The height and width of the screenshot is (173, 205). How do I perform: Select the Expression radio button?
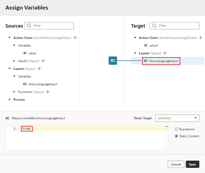coord(176,129)
